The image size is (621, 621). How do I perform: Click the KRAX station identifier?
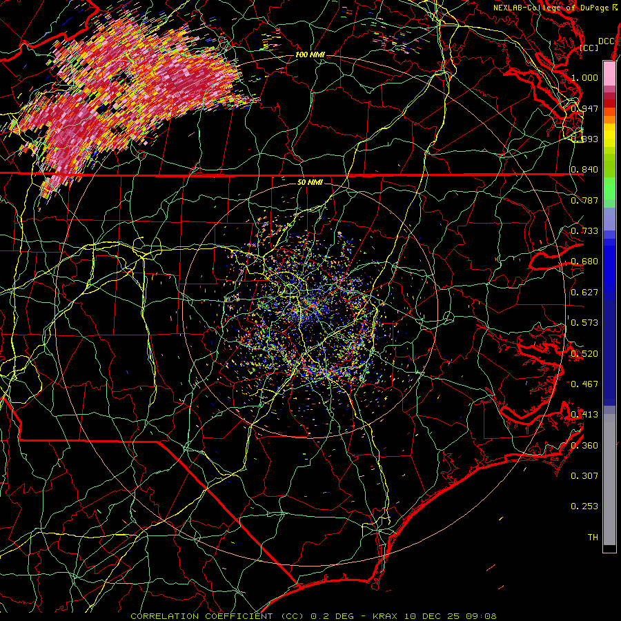point(384,616)
